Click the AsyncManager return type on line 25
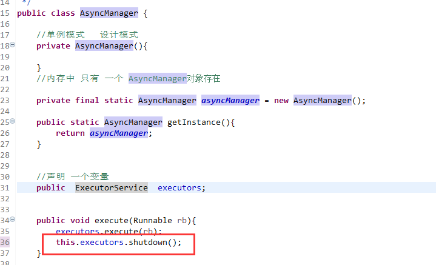This screenshot has width=436, height=265. click(x=133, y=122)
